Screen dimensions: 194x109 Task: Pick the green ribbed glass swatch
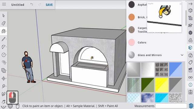tap(134, 85)
